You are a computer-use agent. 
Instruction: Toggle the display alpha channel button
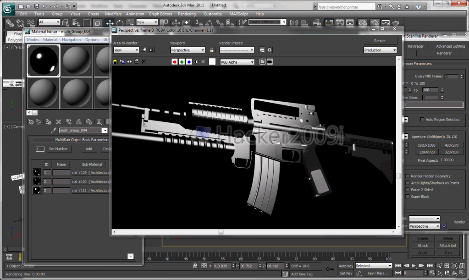tap(196, 62)
